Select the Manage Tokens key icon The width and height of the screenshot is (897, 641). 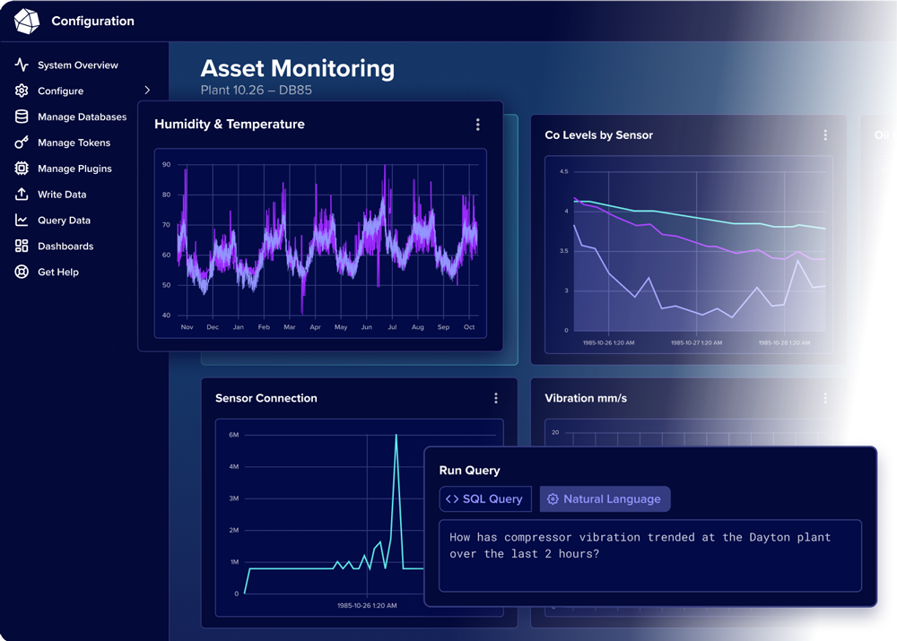coord(20,143)
